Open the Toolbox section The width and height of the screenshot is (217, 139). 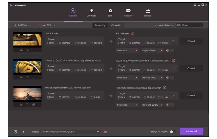coord(148,12)
